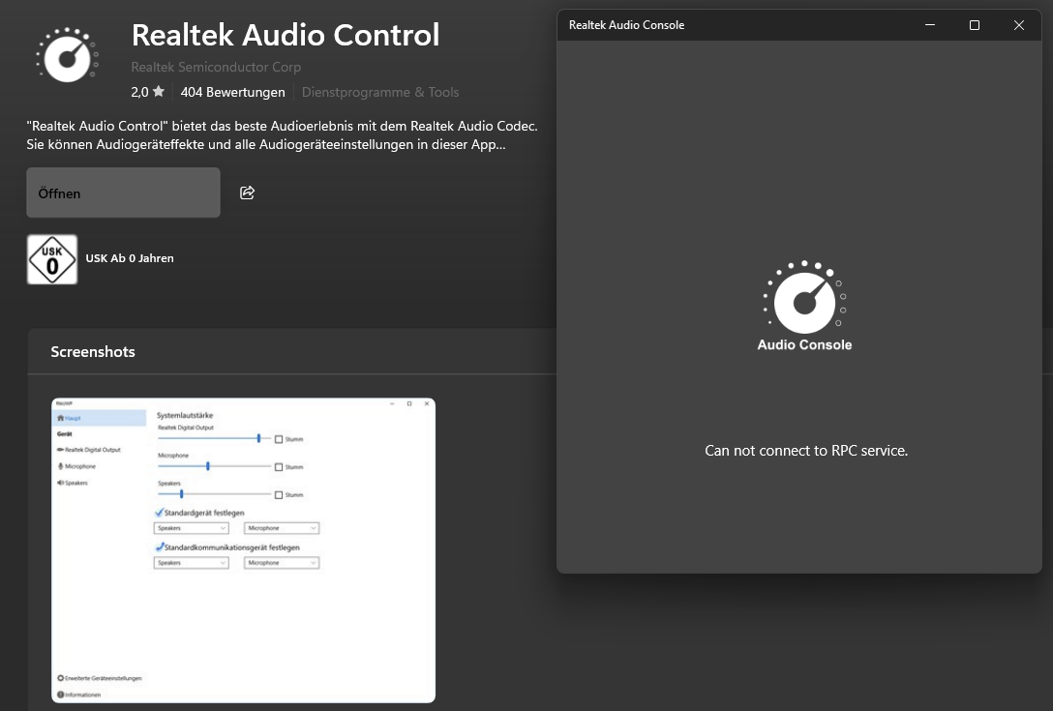Click the 2,0 star rating
Viewport: 1053px width, 711px height.
[x=148, y=92]
